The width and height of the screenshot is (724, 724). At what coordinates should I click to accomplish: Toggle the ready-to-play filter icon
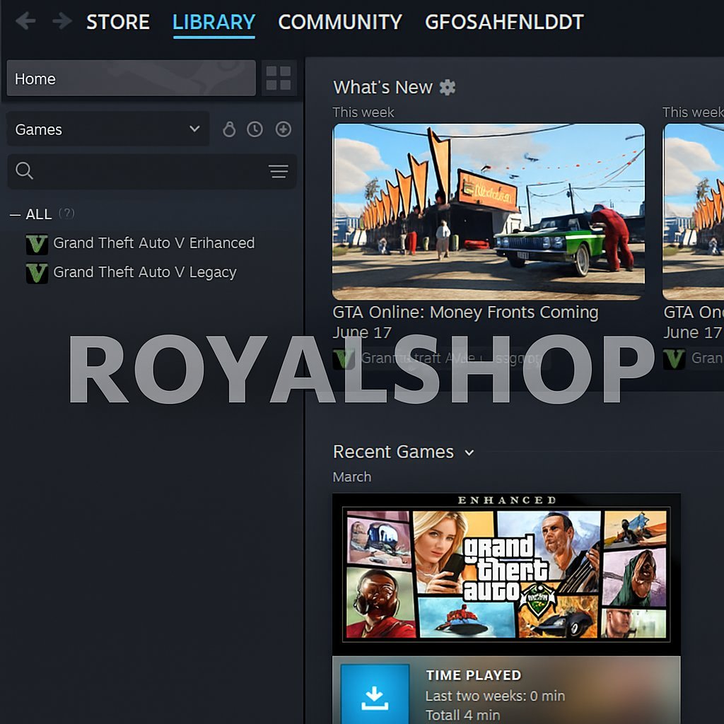coord(229,129)
